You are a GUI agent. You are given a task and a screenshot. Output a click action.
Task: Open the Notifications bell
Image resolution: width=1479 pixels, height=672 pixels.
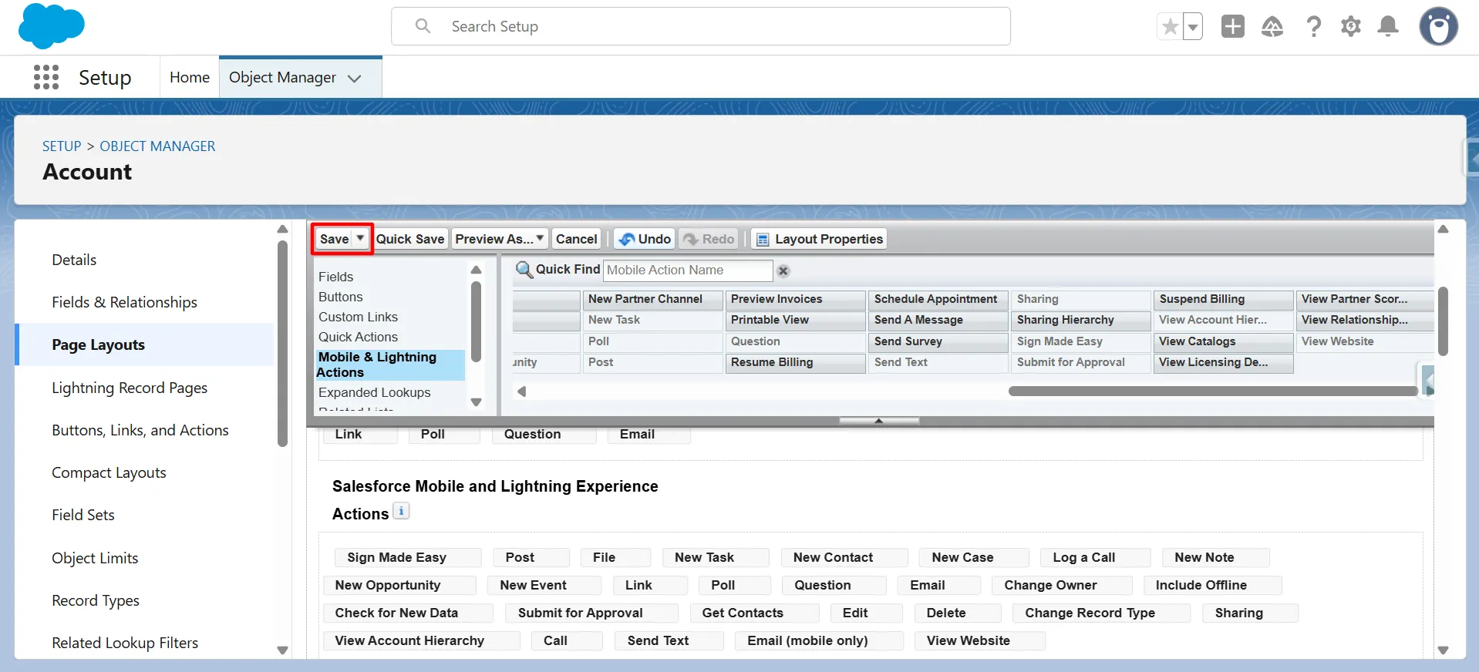[x=1388, y=26]
